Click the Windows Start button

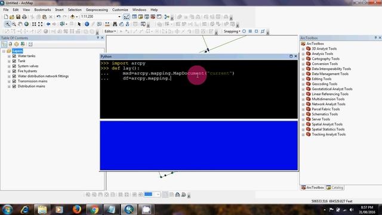point(7,210)
